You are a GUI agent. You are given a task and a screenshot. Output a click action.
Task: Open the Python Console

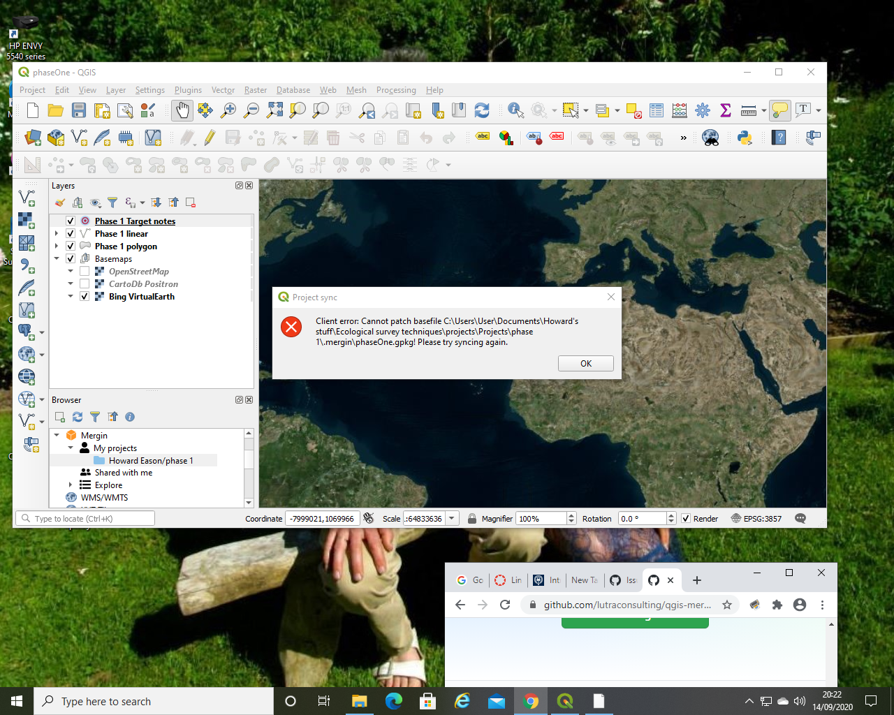pyautogui.click(x=745, y=138)
